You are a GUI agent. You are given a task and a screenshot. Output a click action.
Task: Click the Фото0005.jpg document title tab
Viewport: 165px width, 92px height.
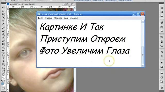point(22,4)
